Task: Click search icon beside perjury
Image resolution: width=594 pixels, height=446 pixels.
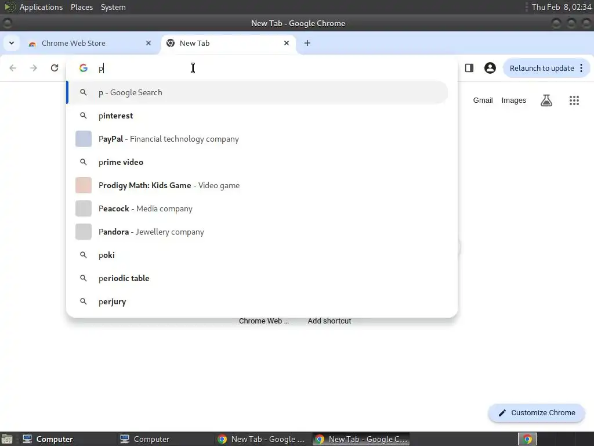Action: coord(84,301)
